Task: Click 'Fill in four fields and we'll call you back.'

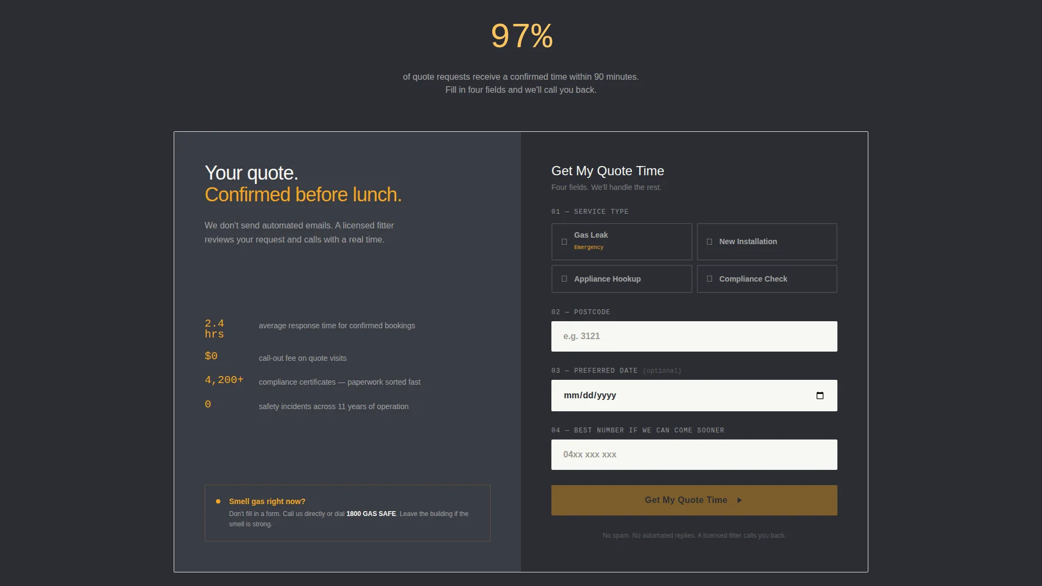Action: [x=521, y=90]
